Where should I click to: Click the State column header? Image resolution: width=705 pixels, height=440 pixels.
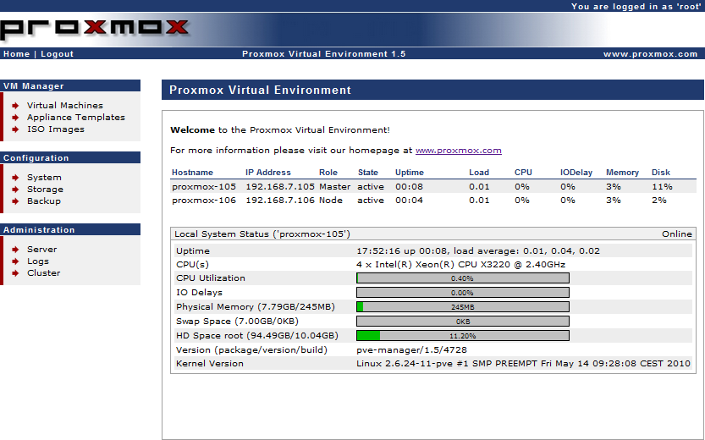(368, 173)
